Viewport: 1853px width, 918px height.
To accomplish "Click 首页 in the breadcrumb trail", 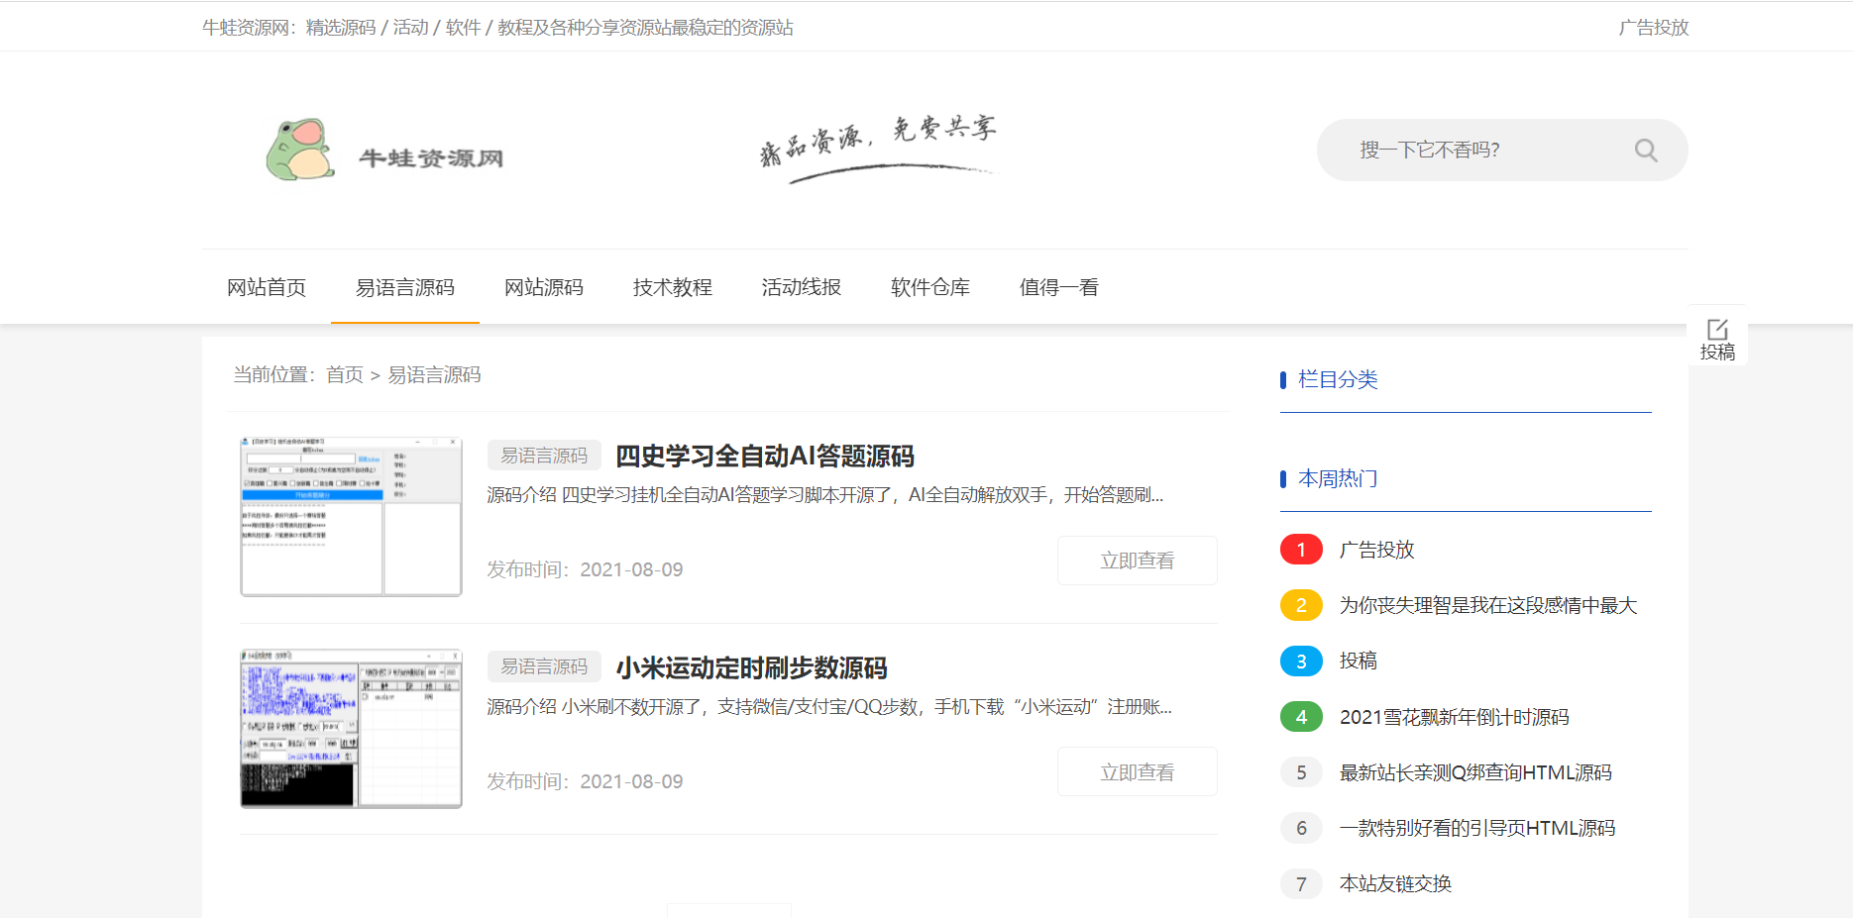I will click(344, 375).
